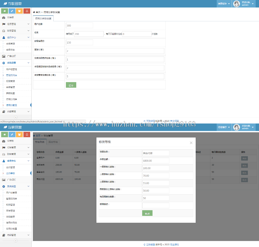259x247 pixels.
Task: Click the blue pencil shortcut icon in the upper panel
Action: click(12, 11)
